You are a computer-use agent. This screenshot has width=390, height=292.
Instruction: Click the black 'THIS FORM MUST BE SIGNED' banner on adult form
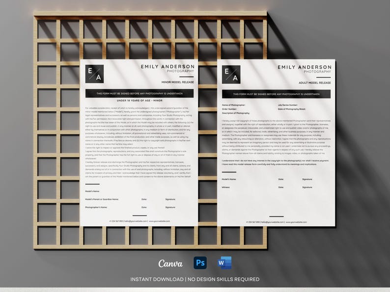(x=277, y=94)
